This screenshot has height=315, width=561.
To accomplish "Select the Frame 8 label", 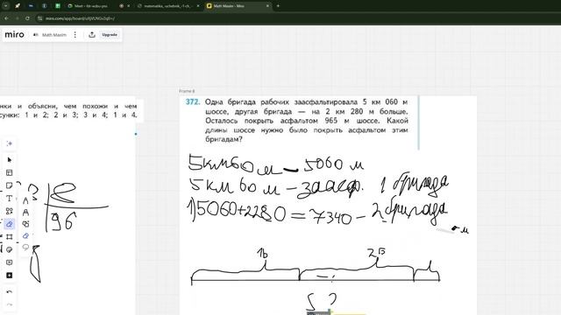I will tap(187, 91).
